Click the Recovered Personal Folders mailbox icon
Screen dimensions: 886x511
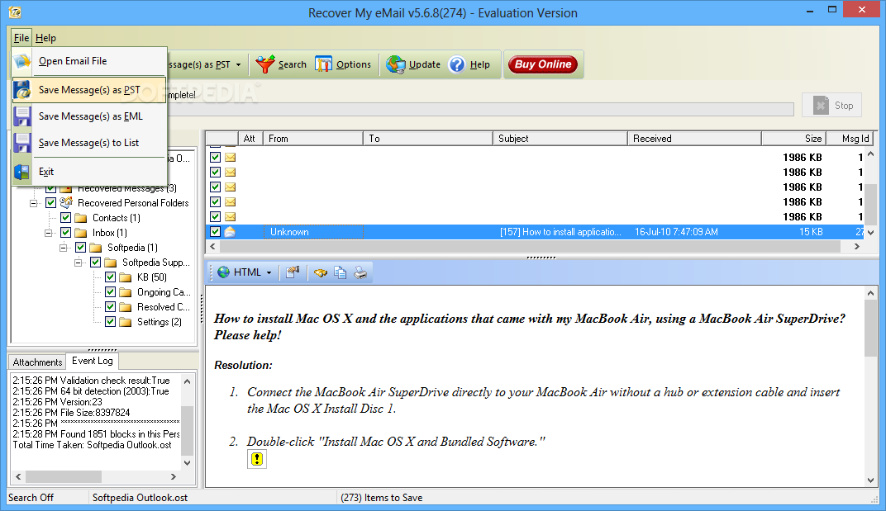click(67, 202)
